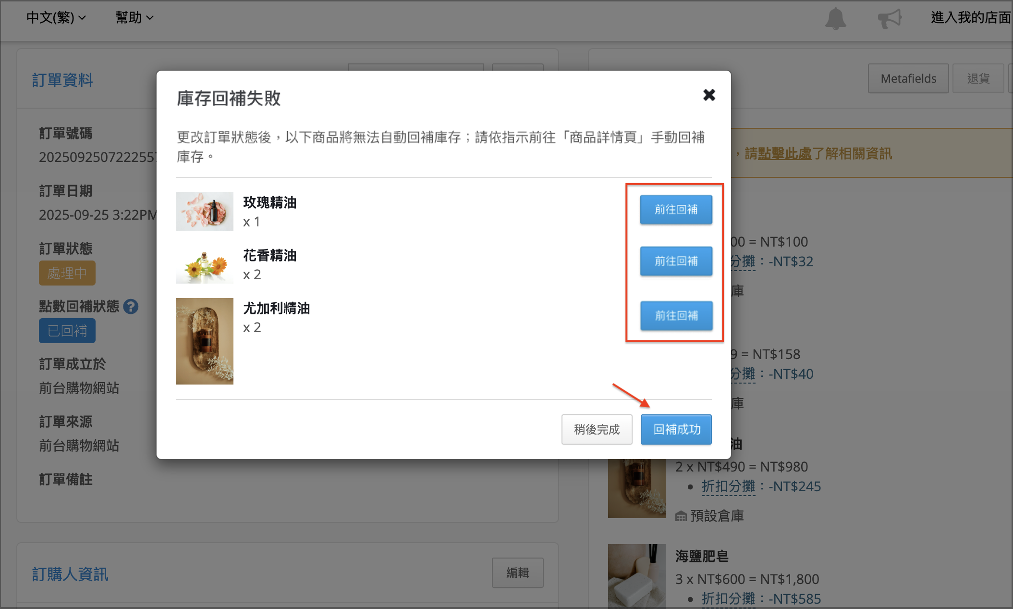The image size is (1013, 609).
Task: Click the 尤加利精油 name in dialog
Action: [x=276, y=308]
